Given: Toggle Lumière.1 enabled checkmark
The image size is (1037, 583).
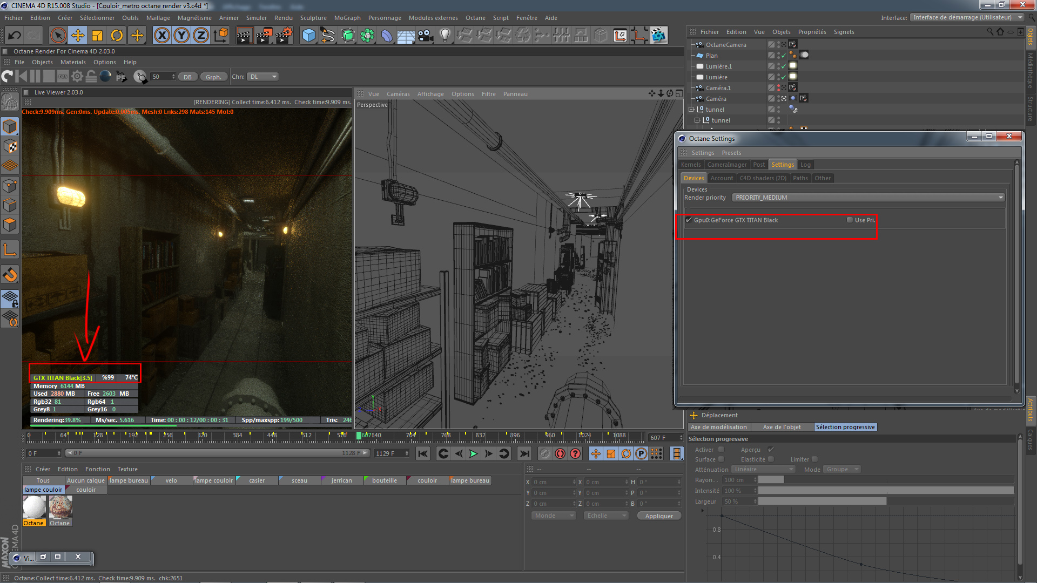Looking at the screenshot, I should (x=783, y=66).
